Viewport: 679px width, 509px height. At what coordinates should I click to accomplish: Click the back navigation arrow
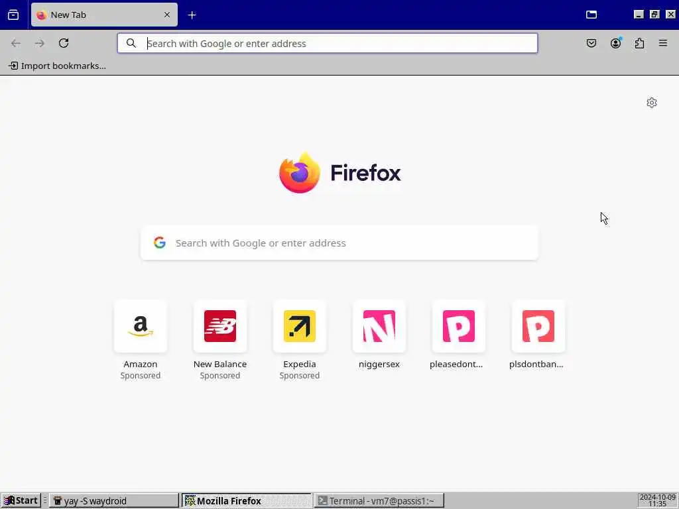[16, 43]
